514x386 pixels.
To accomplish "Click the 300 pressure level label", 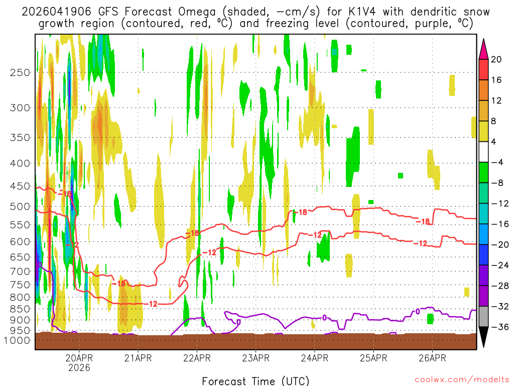I will (20, 108).
